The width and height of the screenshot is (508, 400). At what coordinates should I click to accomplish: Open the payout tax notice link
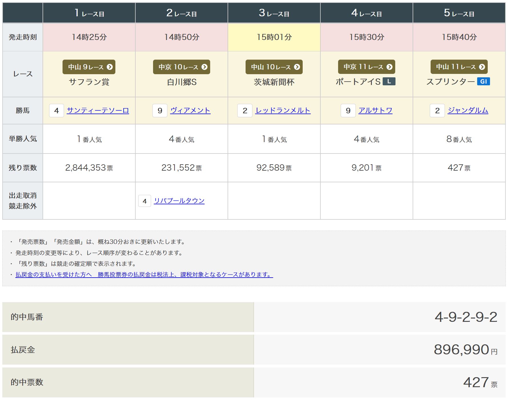(x=144, y=274)
